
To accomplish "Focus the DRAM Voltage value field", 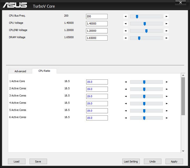I will pos(97,38).
